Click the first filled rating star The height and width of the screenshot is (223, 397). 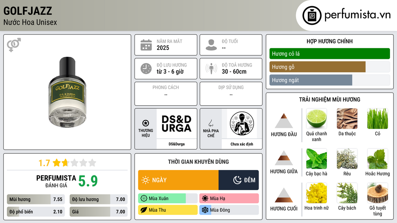point(57,163)
